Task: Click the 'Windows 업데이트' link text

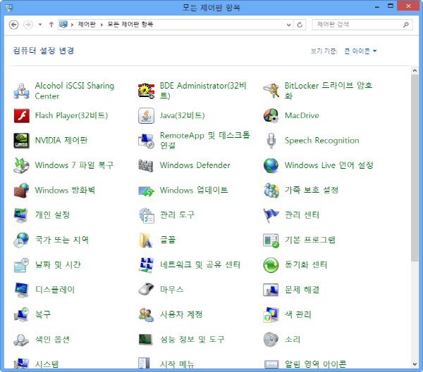Action: [194, 191]
